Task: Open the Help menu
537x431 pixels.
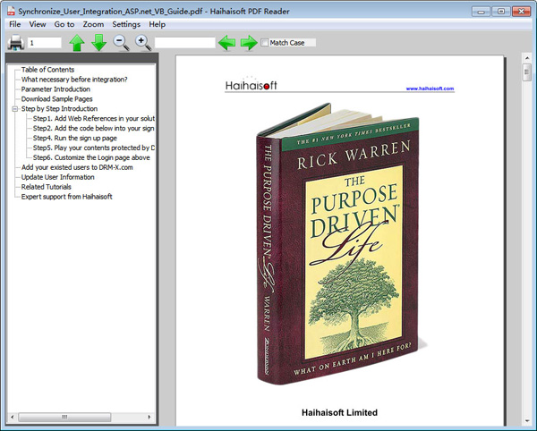Action: [x=157, y=24]
